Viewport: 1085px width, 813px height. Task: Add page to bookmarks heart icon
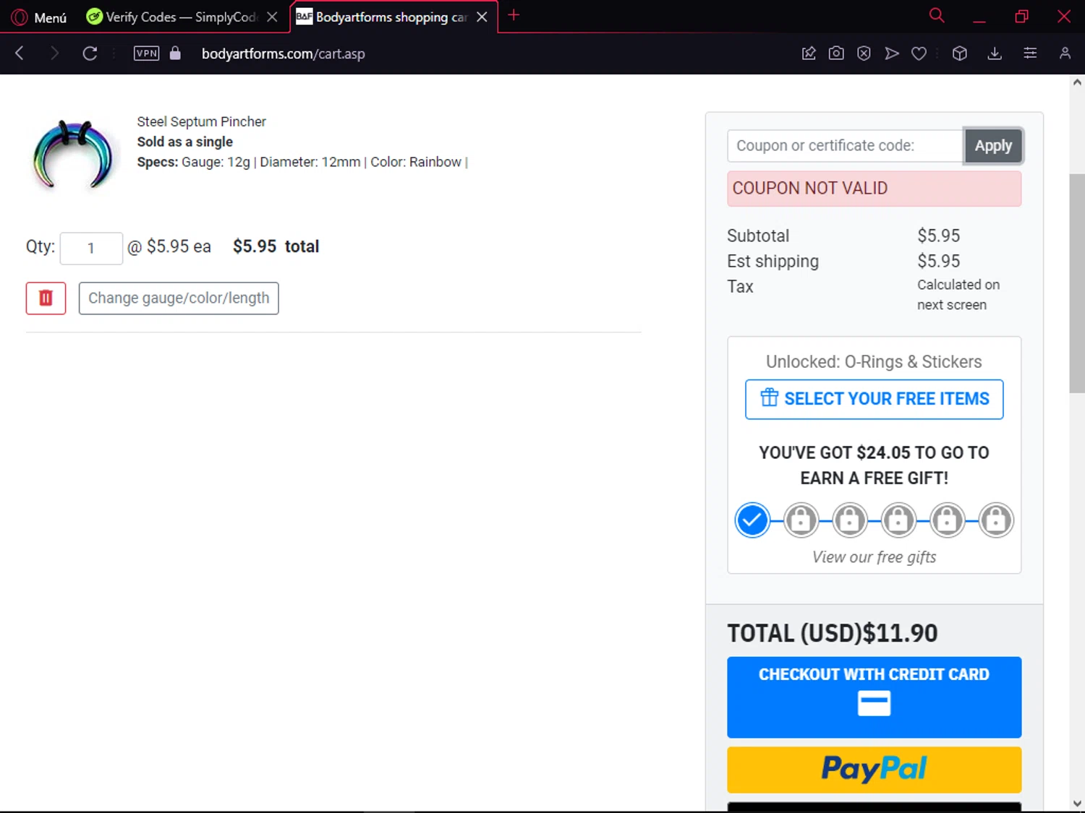click(x=919, y=53)
